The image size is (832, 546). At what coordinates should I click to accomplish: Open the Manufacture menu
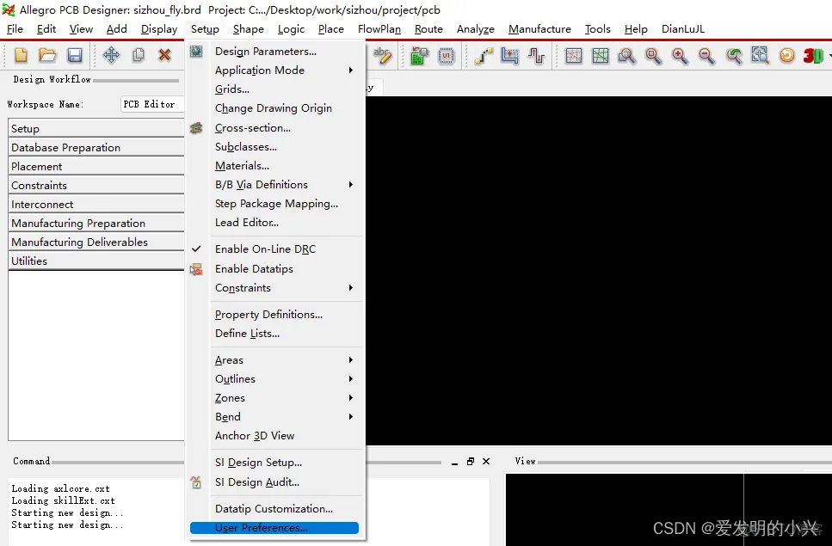[x=539, y=29]
